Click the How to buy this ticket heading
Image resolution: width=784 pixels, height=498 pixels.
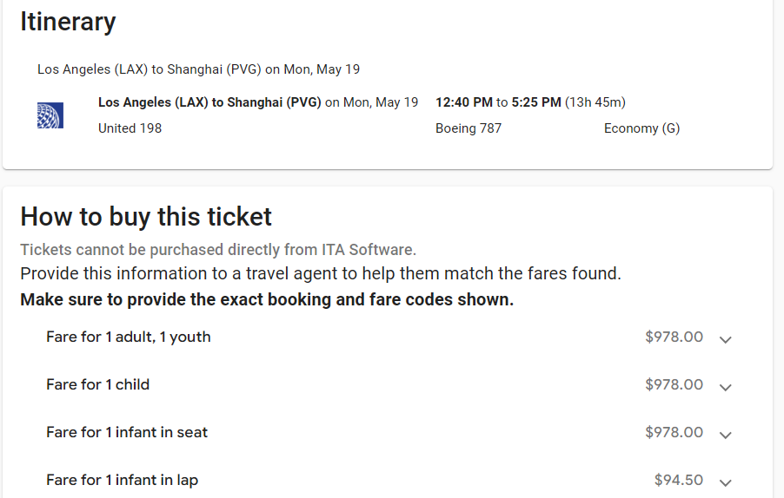point(146,216)
